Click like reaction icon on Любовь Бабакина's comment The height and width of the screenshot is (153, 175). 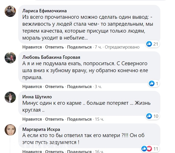pos(152,83)
